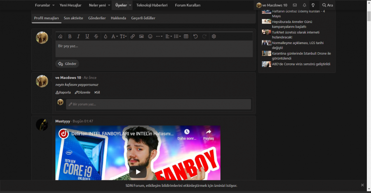Play the embedded YouTube video

pyautogui.click(x=138, y=172)
